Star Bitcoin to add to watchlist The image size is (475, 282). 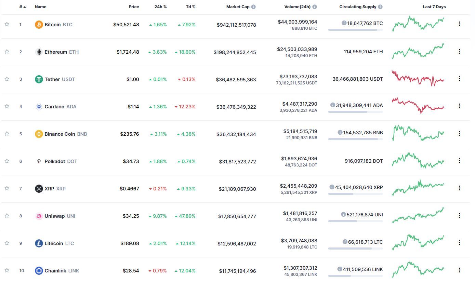(x=7, y=24)
